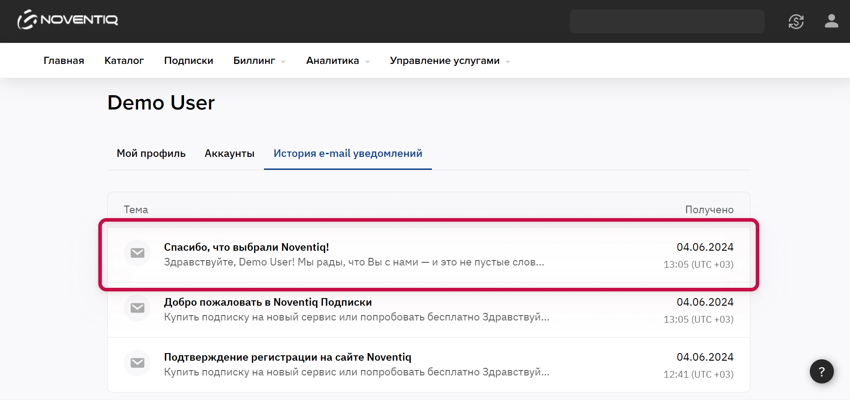The width and height of the screenshot is (850, 400).
Task: Select the История e-mail уведомлений tab
Action: click(348, 153)
